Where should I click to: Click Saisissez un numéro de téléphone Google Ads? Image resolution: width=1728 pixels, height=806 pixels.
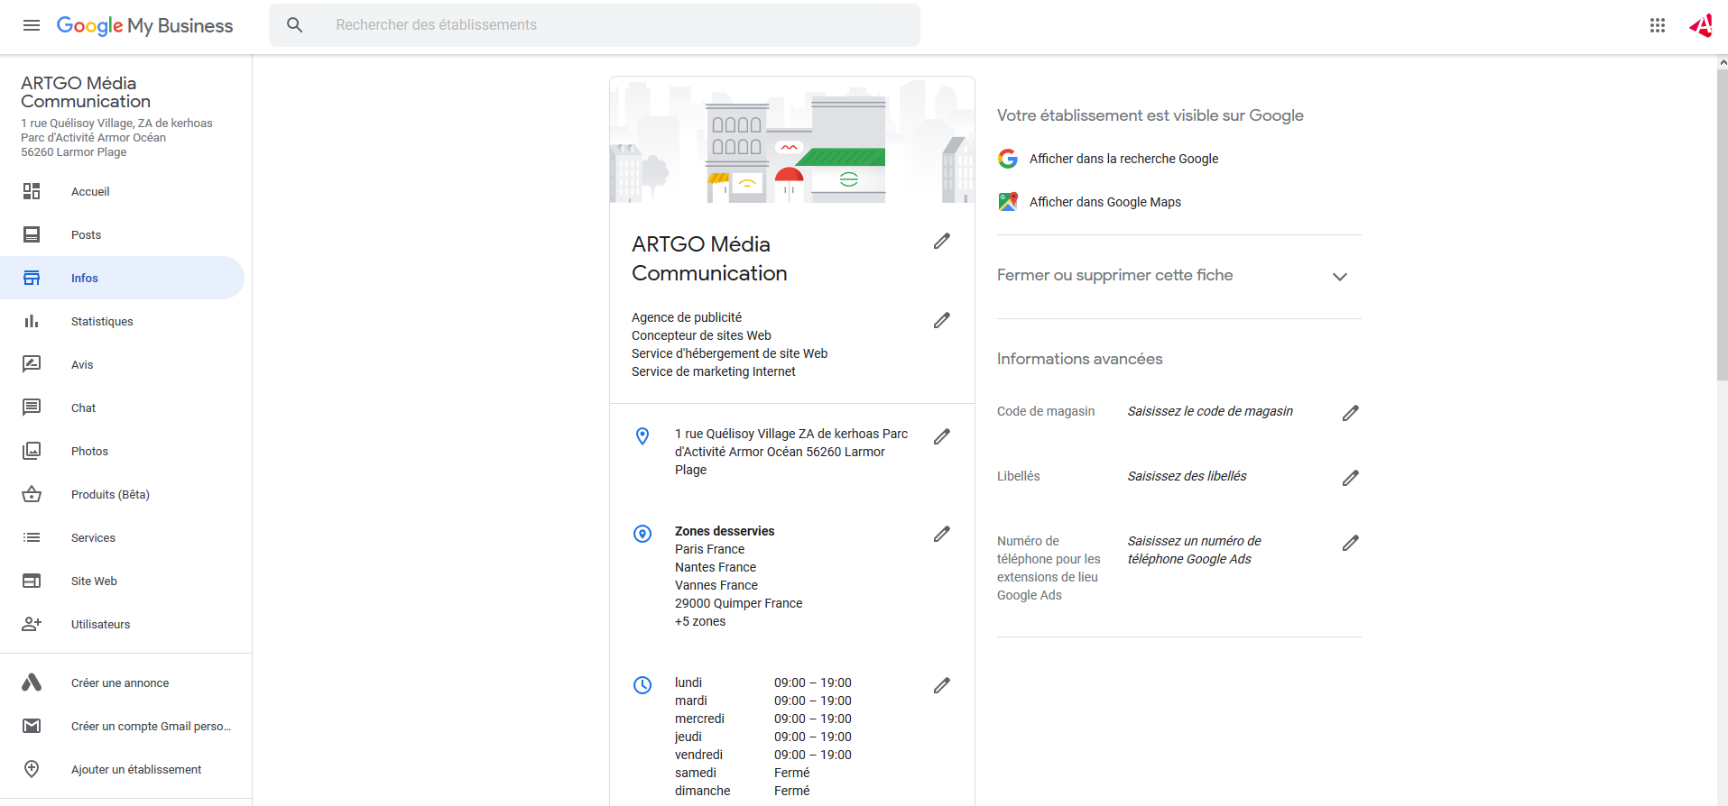pyautogui.click(x=1194, y=550)
